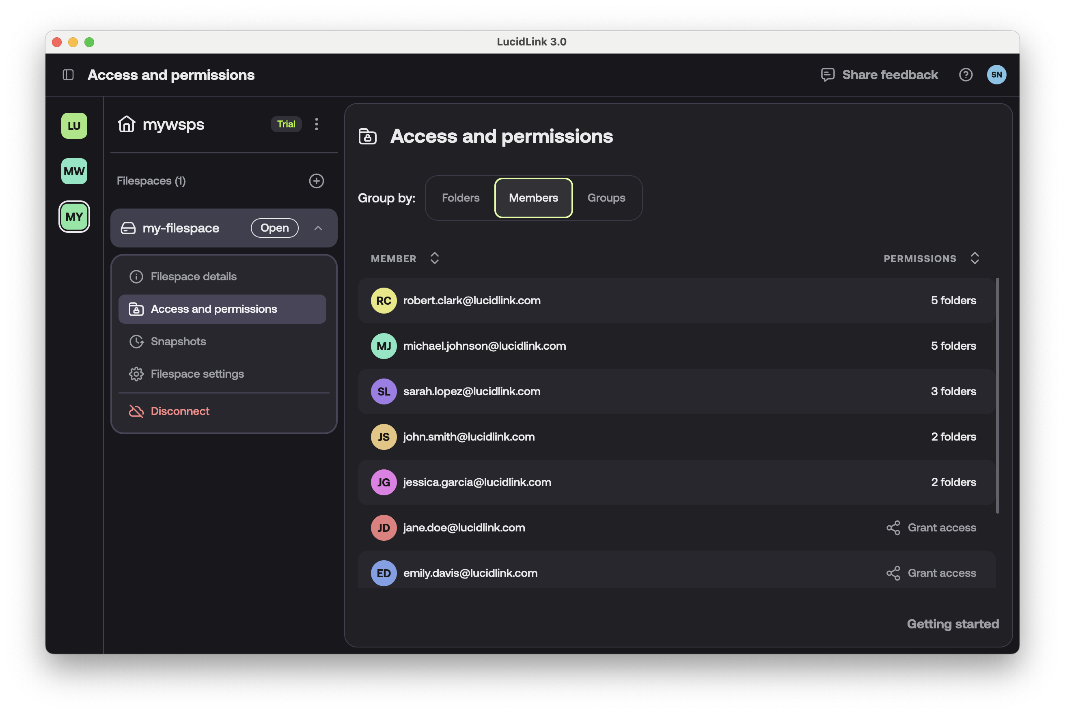Click the ED avatar for emily.davis
The height and width of the screenshot is (714, 1065).
pos(384,573)
